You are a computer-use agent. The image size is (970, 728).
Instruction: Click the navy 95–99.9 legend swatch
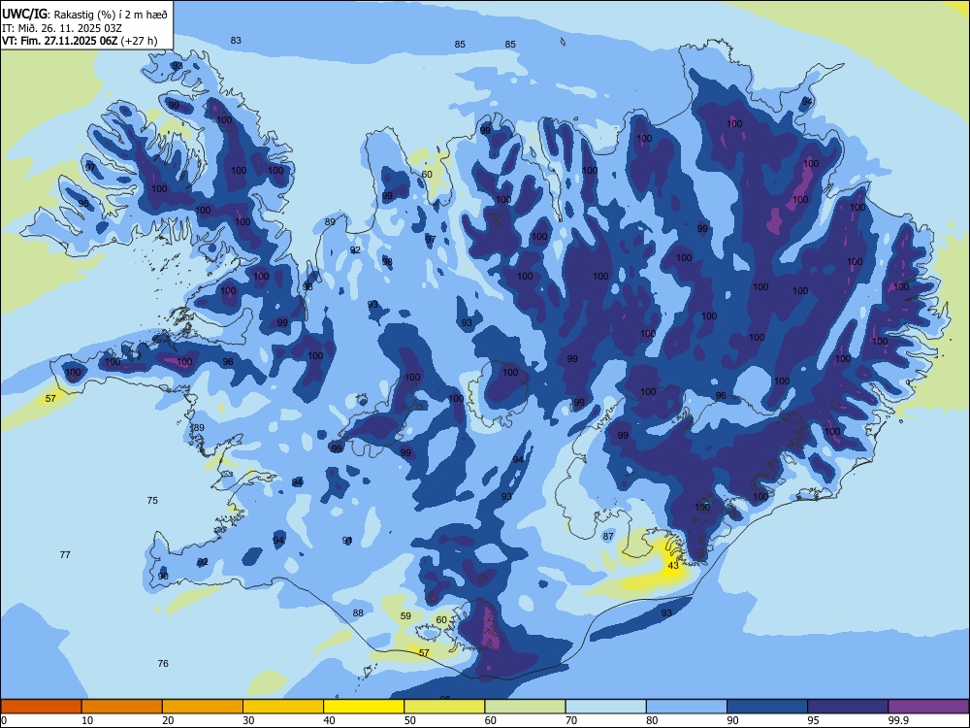pos(848,707)
